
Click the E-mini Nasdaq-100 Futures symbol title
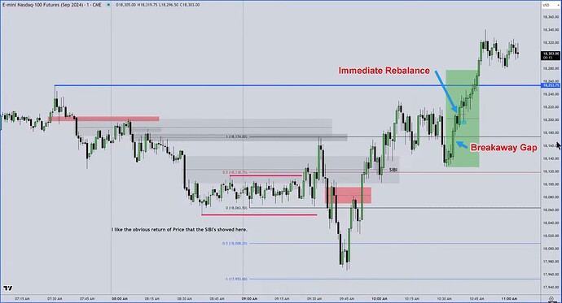pos(51,5)
